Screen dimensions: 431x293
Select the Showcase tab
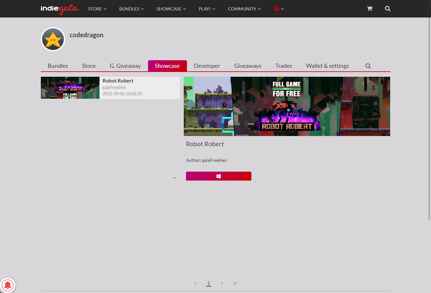pos(167,66)
